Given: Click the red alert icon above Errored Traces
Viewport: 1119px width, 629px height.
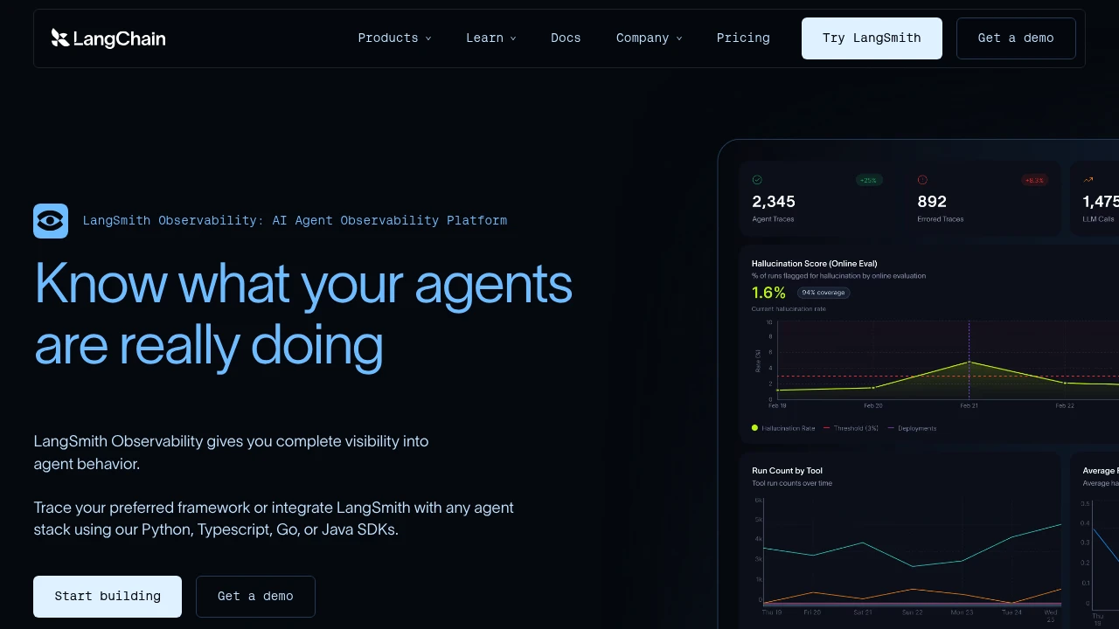Looking at the screenshot, I should click(x=922, y=180).
